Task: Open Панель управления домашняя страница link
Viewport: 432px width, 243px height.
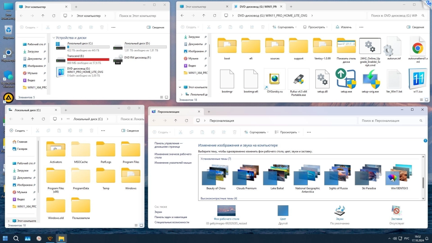Action: pos(168,145)
